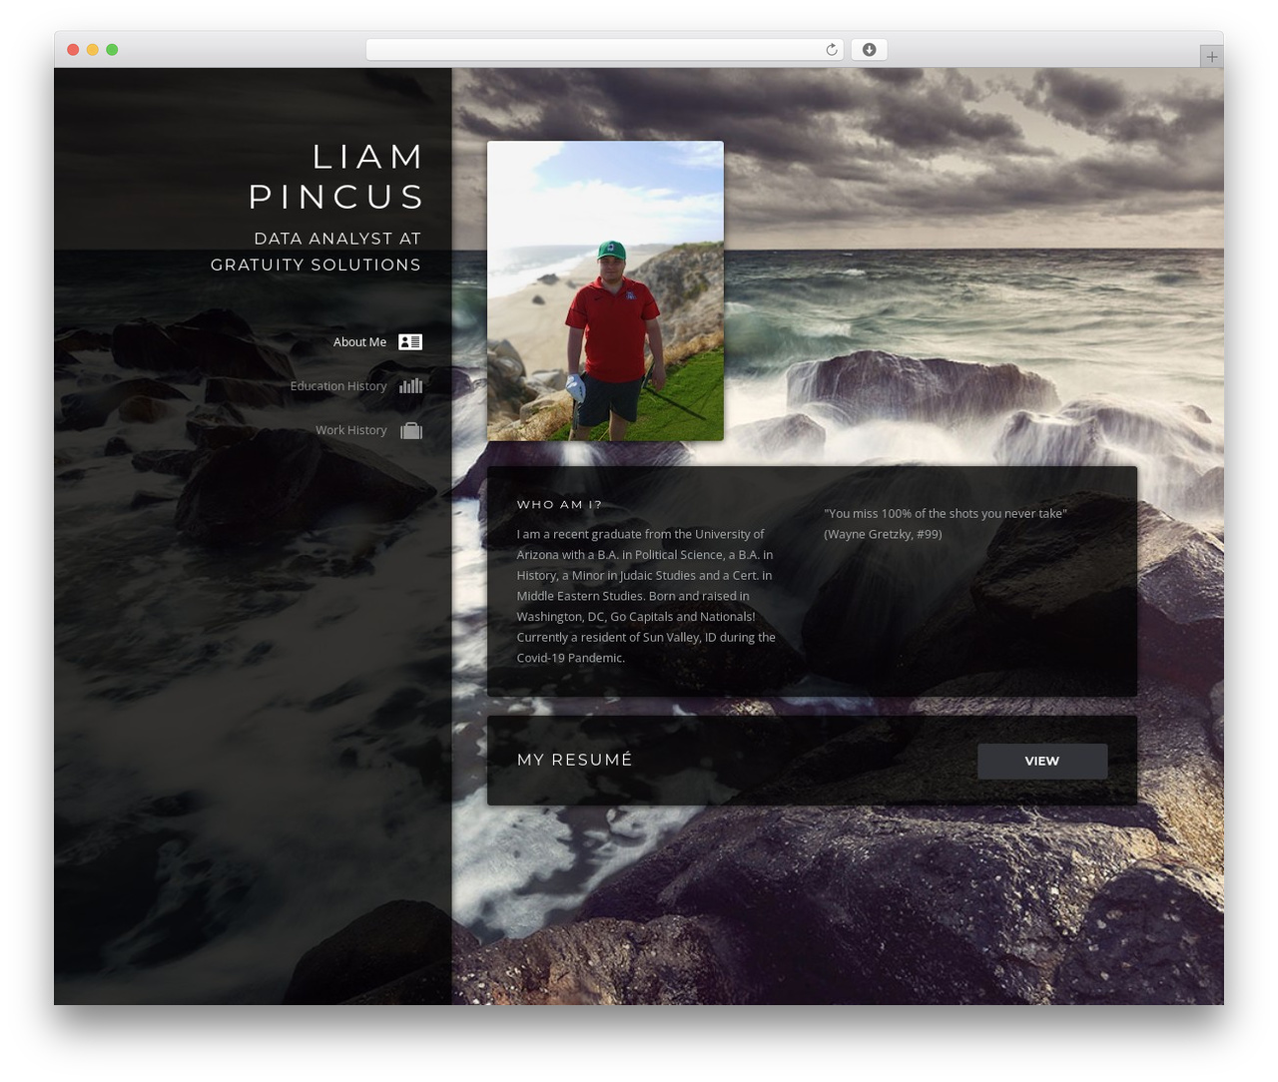The width and height of the screenshot is (1278, 1082).
Task: Add a new browser tab with the plus button
Action: [1211, 57]
